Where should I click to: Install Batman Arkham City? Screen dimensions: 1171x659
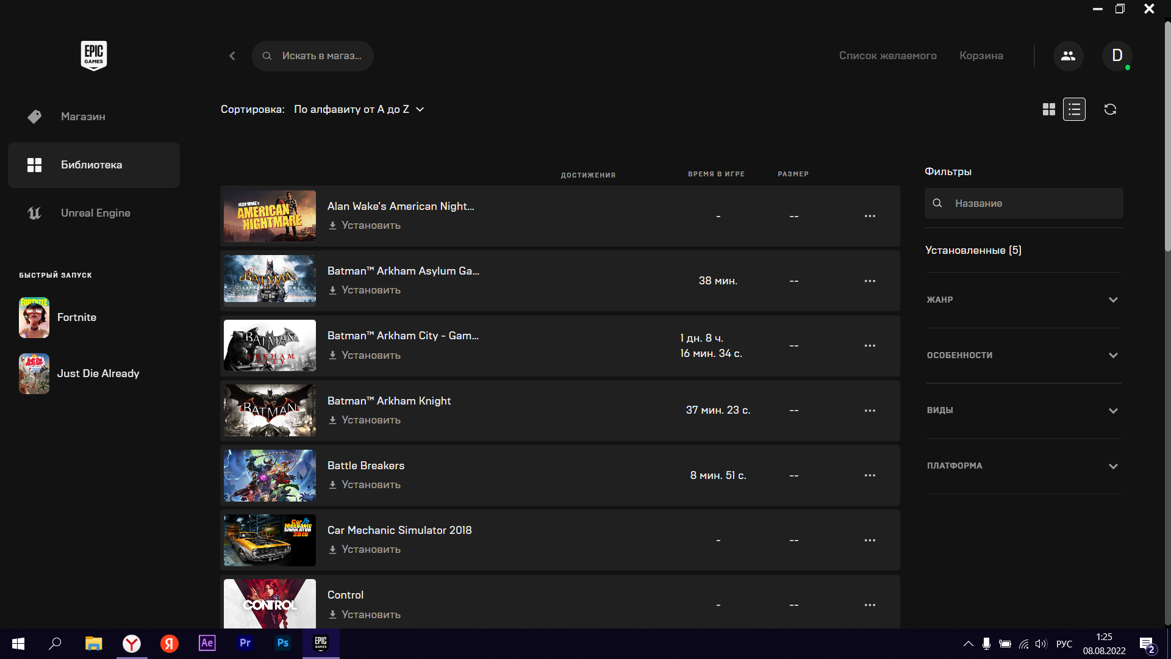coord(364,355)
